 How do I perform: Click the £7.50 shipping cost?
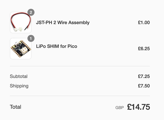[144, 86]
